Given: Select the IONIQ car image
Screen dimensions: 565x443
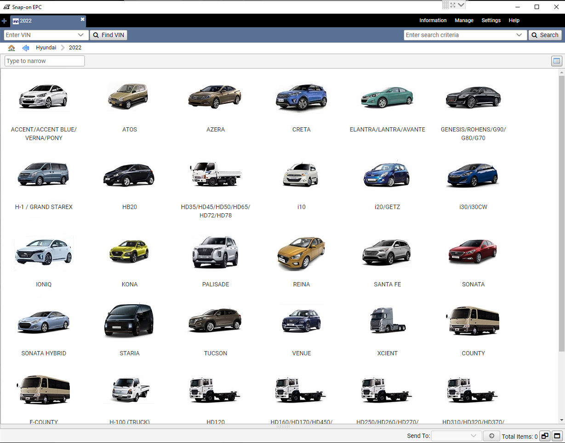Looking at the screenshot, I should pos(44,252).
